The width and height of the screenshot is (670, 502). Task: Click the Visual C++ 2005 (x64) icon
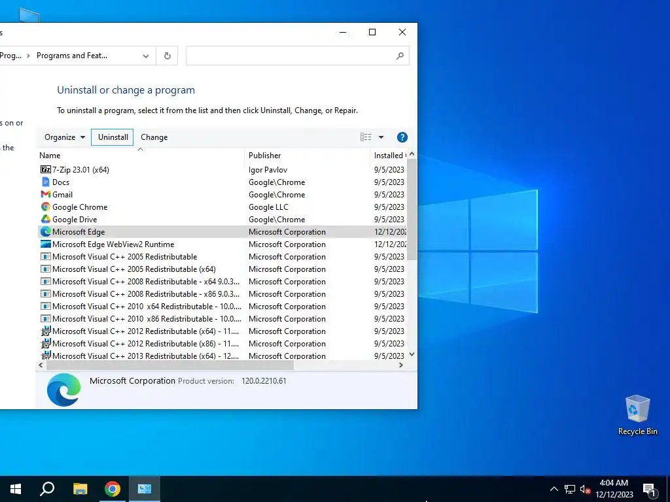pyautogui.click(x=45, y=269)
